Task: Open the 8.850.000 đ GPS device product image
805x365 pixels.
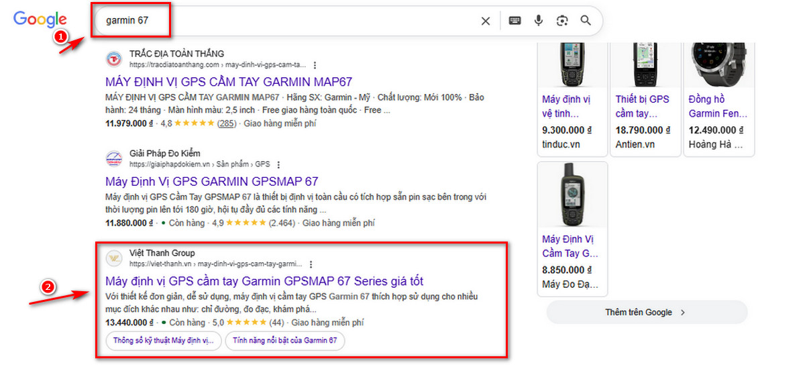Action: pos(572,195)
